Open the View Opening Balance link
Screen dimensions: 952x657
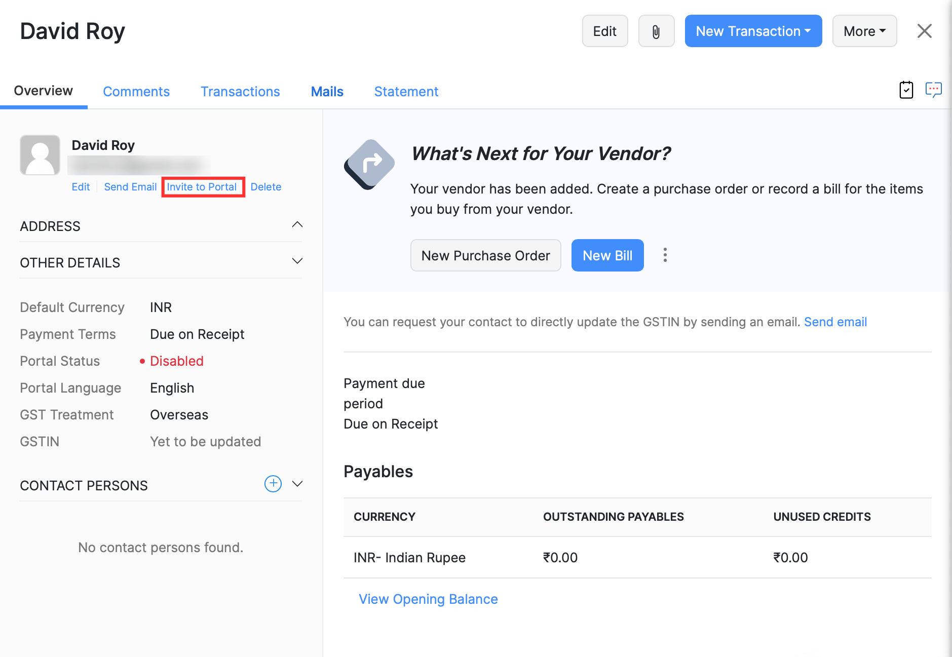coord(428,599)
